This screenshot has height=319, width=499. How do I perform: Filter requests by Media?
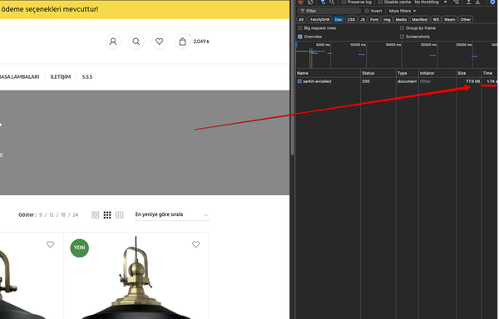tap(401, 19)
